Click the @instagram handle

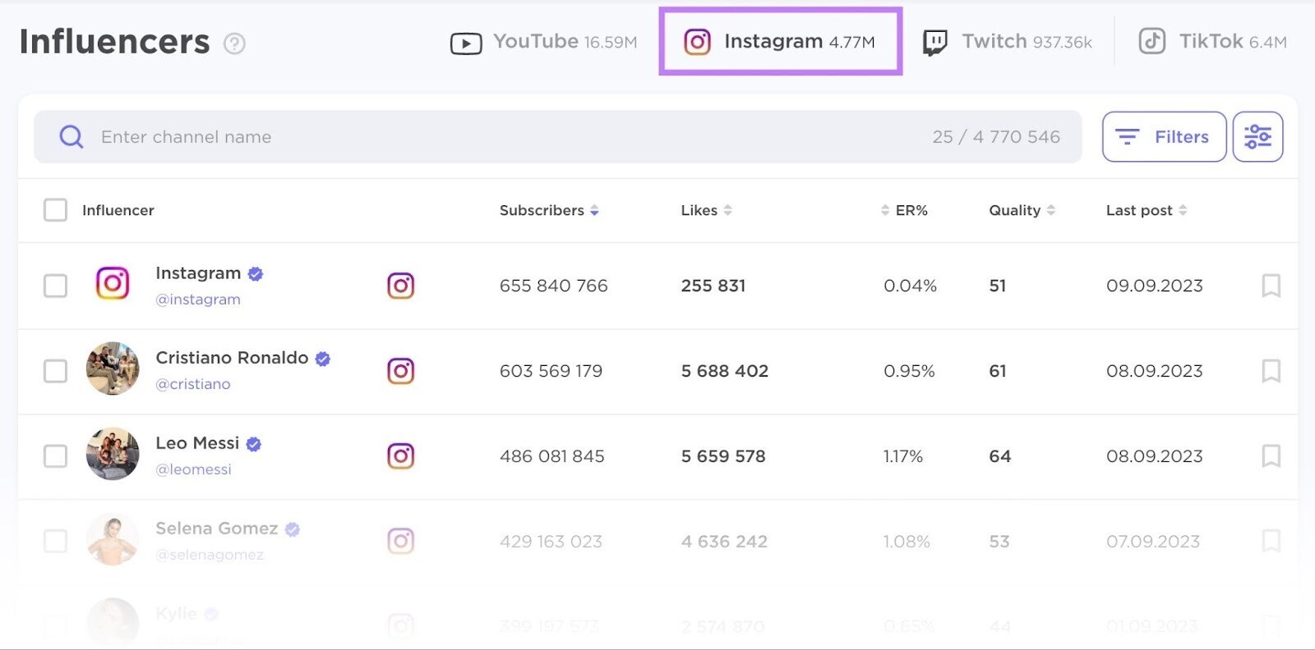point(198,300)
